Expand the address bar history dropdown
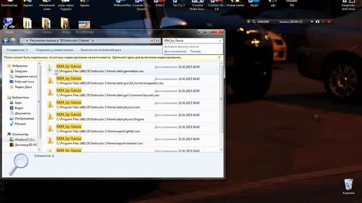The width and height of the screenshot is (362, 203). 152,41
